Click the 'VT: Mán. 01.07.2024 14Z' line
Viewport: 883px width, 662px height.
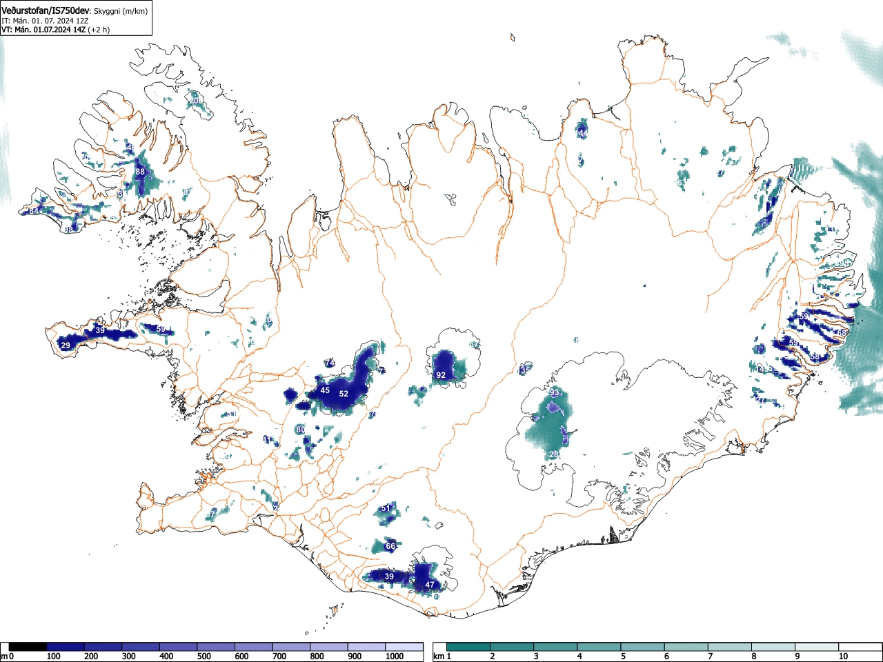(x=43, y=30)
